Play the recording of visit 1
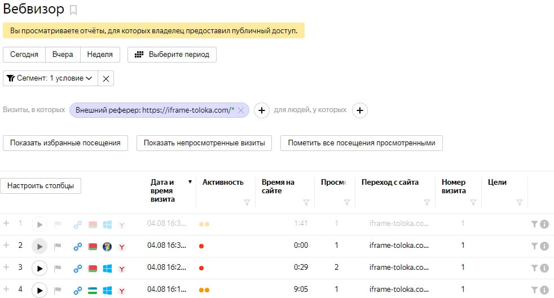 click(39, 224)
